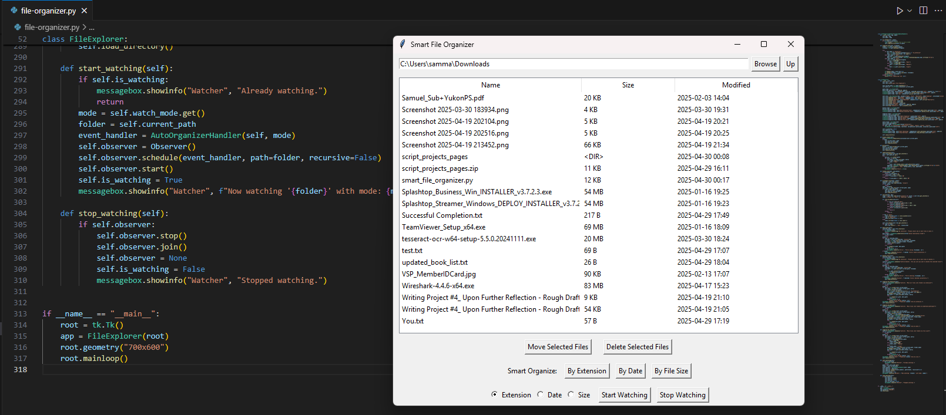The width and height of the screenshot is (946, 415).
Task: Sort by the Modified column header
Action: 736,85
